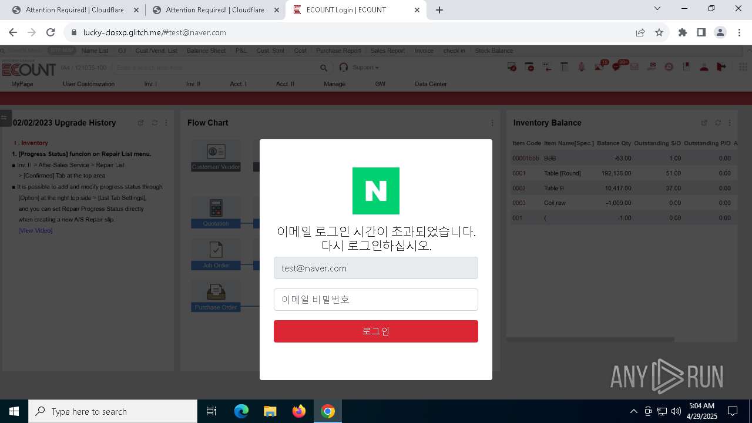752x423 pixels.
Task: Click the user profile icon in ECOUNT toolbar
Action: click(x=704, y=67)
